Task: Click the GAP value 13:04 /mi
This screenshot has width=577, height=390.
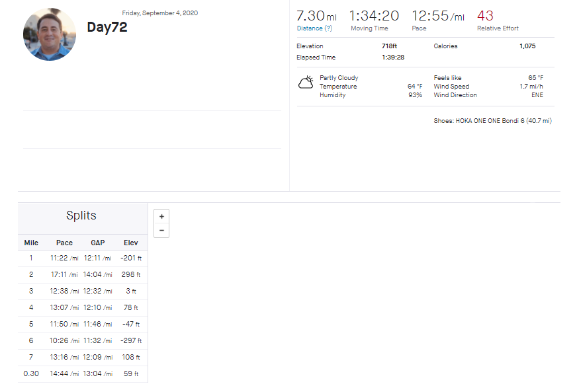Action: [x=98, y=374]
